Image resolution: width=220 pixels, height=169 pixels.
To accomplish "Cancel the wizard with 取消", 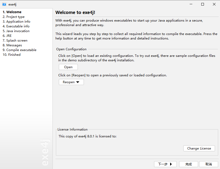I will click(208, 164).
